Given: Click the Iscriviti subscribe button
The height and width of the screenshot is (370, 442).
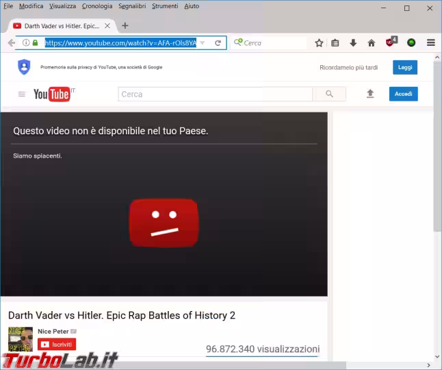Looking at the screenshot, I should 57,345.
